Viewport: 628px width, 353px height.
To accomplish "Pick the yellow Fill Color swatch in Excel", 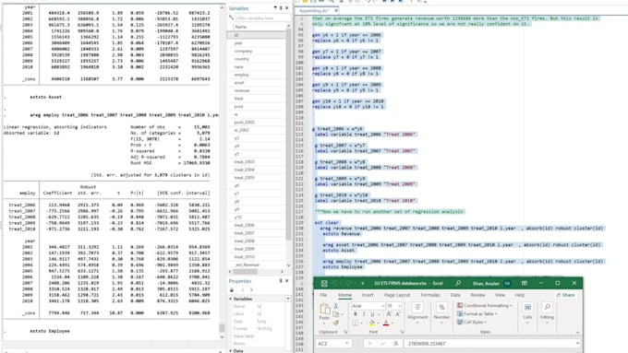I will (372, 323).
